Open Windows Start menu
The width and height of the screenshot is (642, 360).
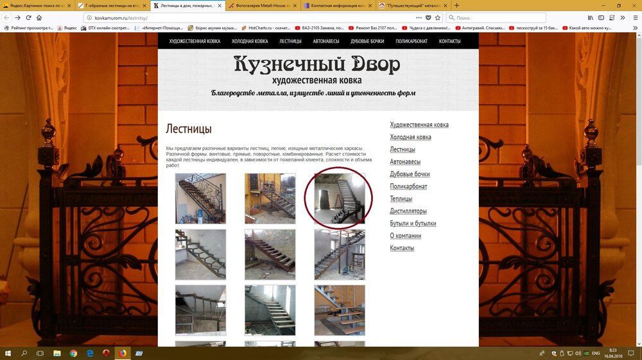tap(8, 353)
